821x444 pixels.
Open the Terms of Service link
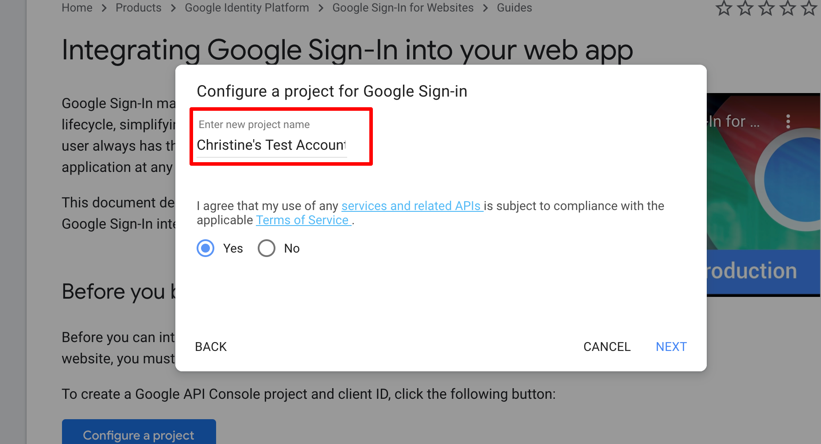302,220
